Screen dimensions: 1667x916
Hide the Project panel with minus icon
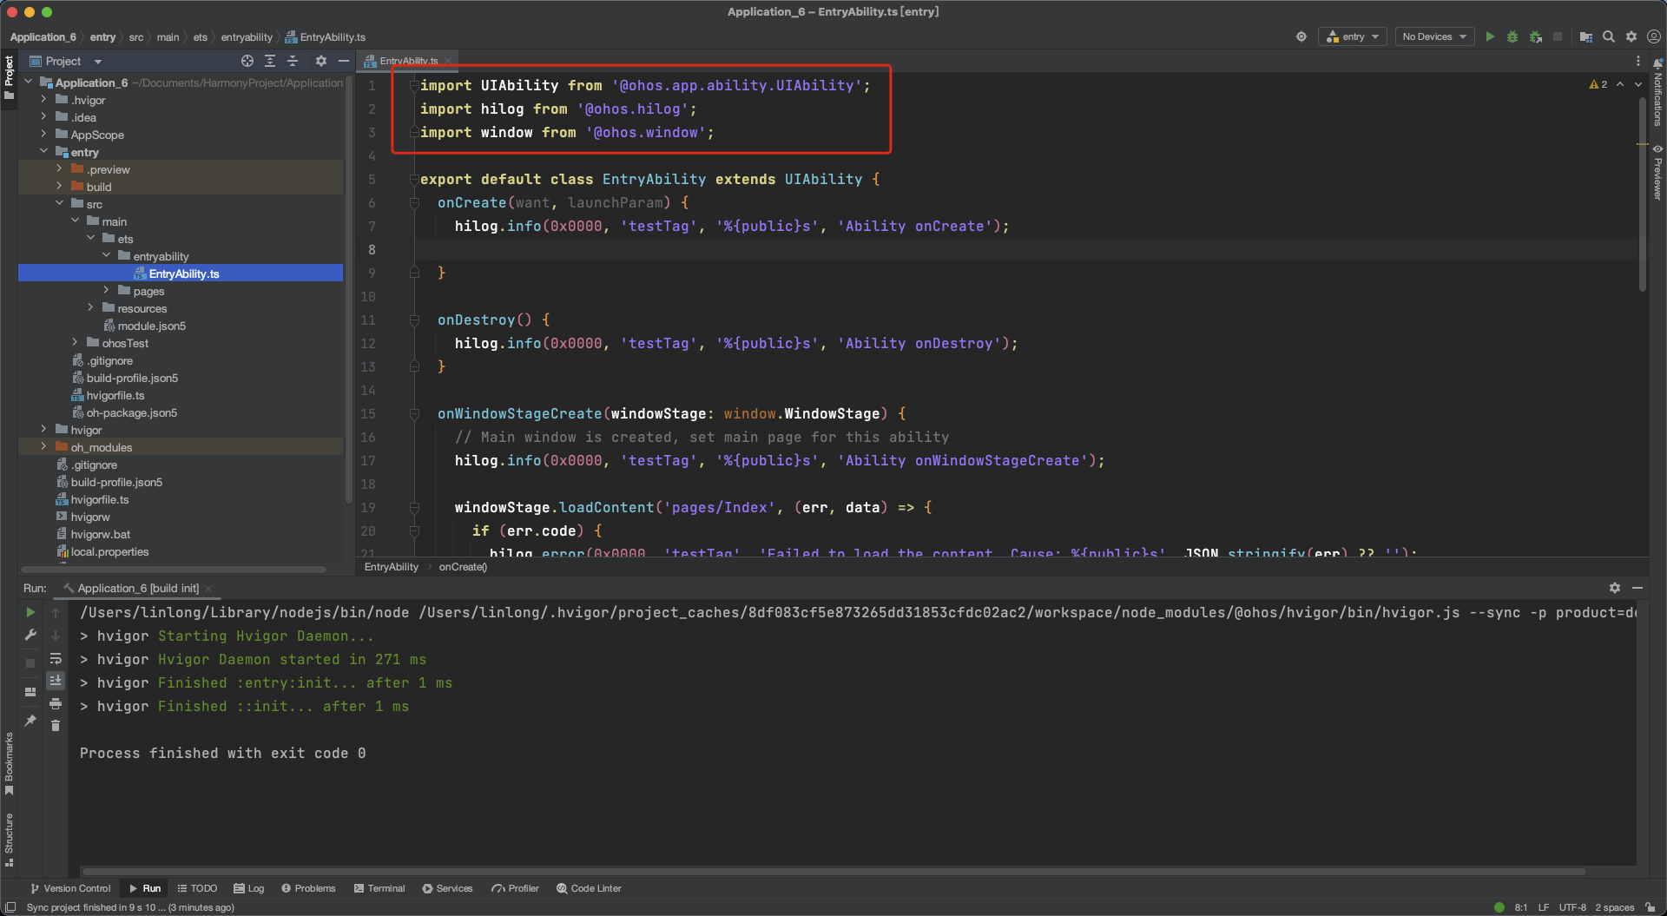(344, 61)
